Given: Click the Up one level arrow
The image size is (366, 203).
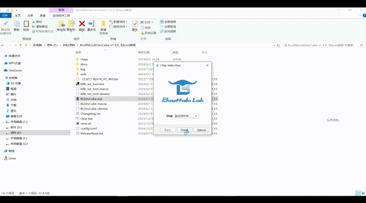Looking at the screenshot, I should click(x=20, y=45).
